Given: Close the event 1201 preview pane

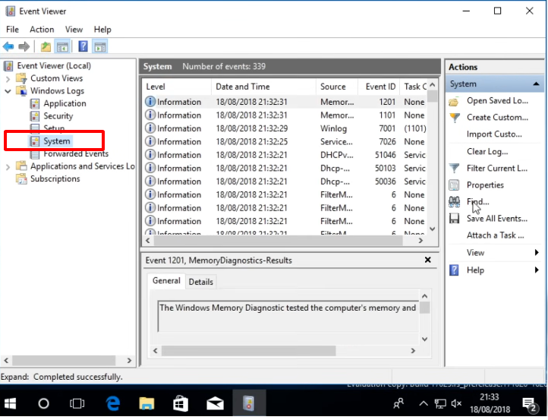Looking at the screenshot, I should coord(427,261).
